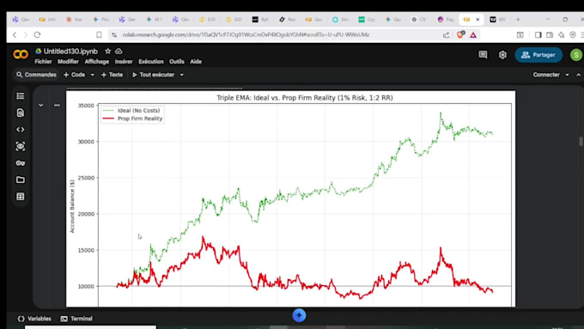Image resolution: width=584 pixels, height=329 pixels.
Task: Collapse the header with the up chevron
Action: [578, 75]
